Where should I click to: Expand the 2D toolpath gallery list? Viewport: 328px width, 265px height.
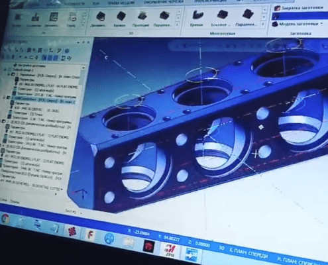pyautogui.click(x=83, y=25)
